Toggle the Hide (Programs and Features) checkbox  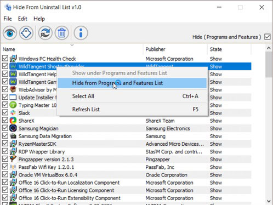tap(268, 37)
